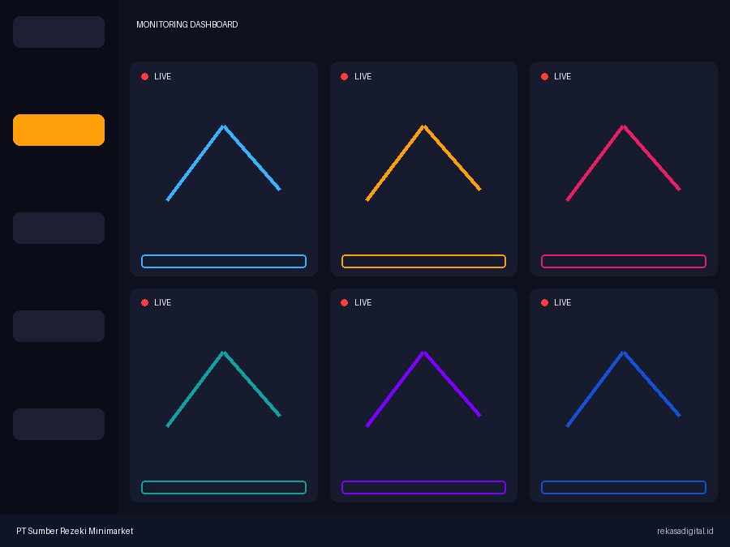The width and height of the screenshot is (730, 547).
Task: Click red LIVE dot on purple panel
Action: [345, 302]
